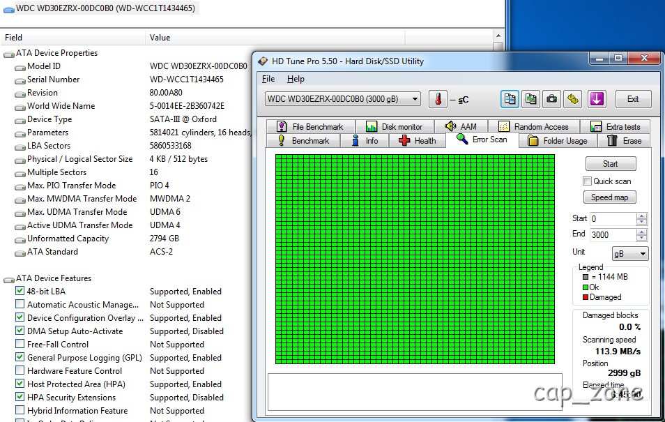This screenshot has height=422, width=665.
Task: Click the copy screenshot toolbar icon
Action: pos(530,99)
